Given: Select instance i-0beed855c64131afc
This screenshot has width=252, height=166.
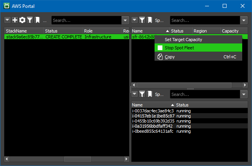Looking at the screenshot, I should point(189,131).
